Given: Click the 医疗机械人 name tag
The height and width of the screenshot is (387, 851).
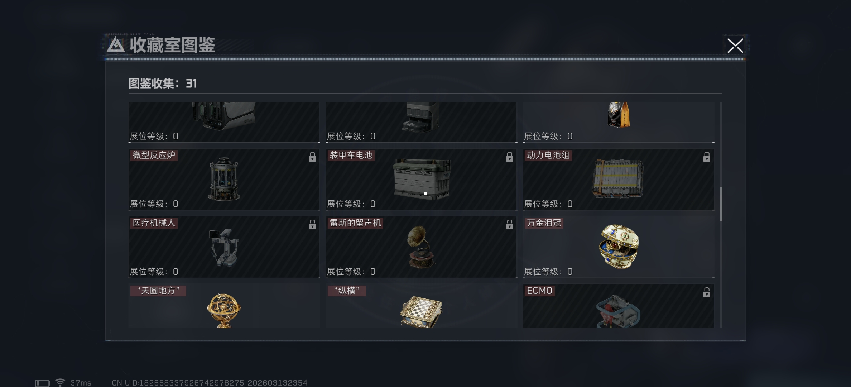Looking at the screenshot, I should pos(154,223).
